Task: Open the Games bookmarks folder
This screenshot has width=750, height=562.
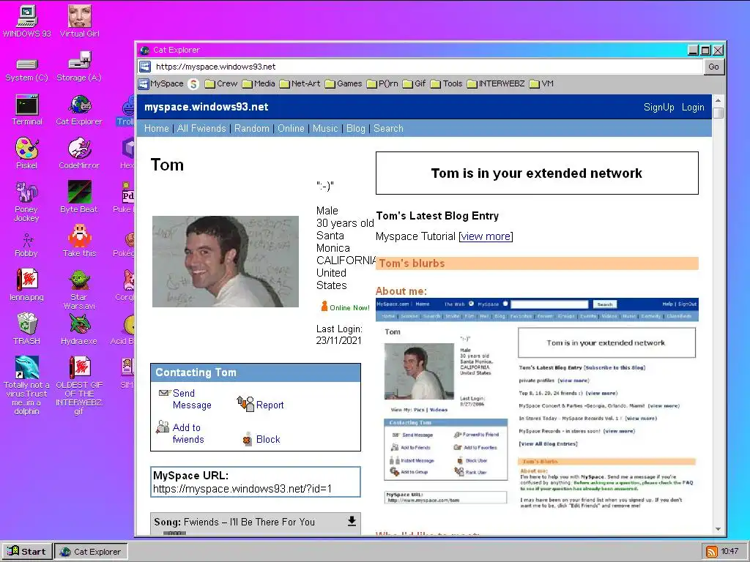Action: tap(344, 83)
